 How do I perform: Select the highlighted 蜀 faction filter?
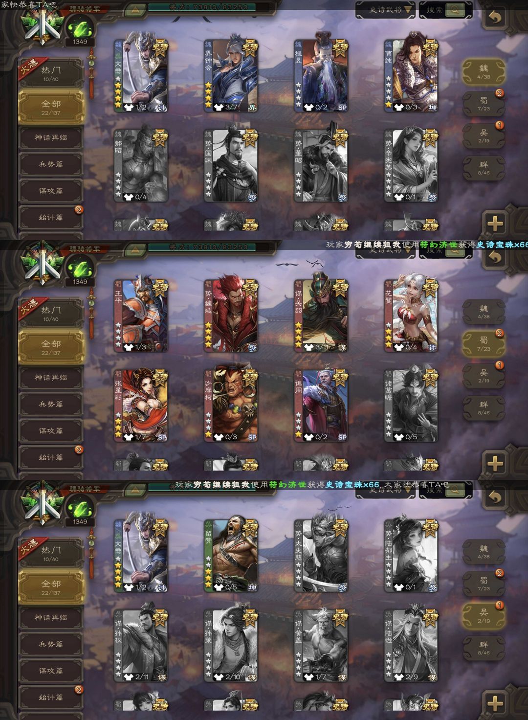click(484, 344)
